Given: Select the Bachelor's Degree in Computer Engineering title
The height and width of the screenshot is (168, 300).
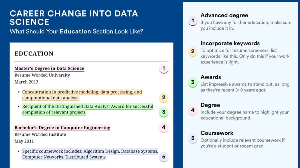Looking at the screenshot, I should [x=62, y=128].
